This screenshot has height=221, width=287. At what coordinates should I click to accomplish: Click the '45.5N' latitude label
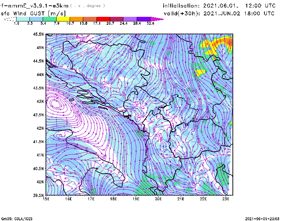(38, 34)
